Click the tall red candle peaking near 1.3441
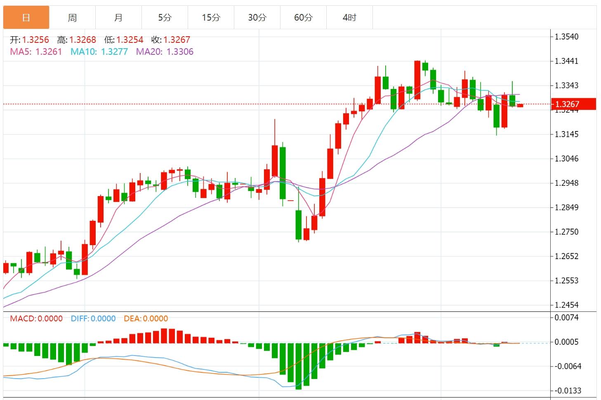 (x=417, y=80)
